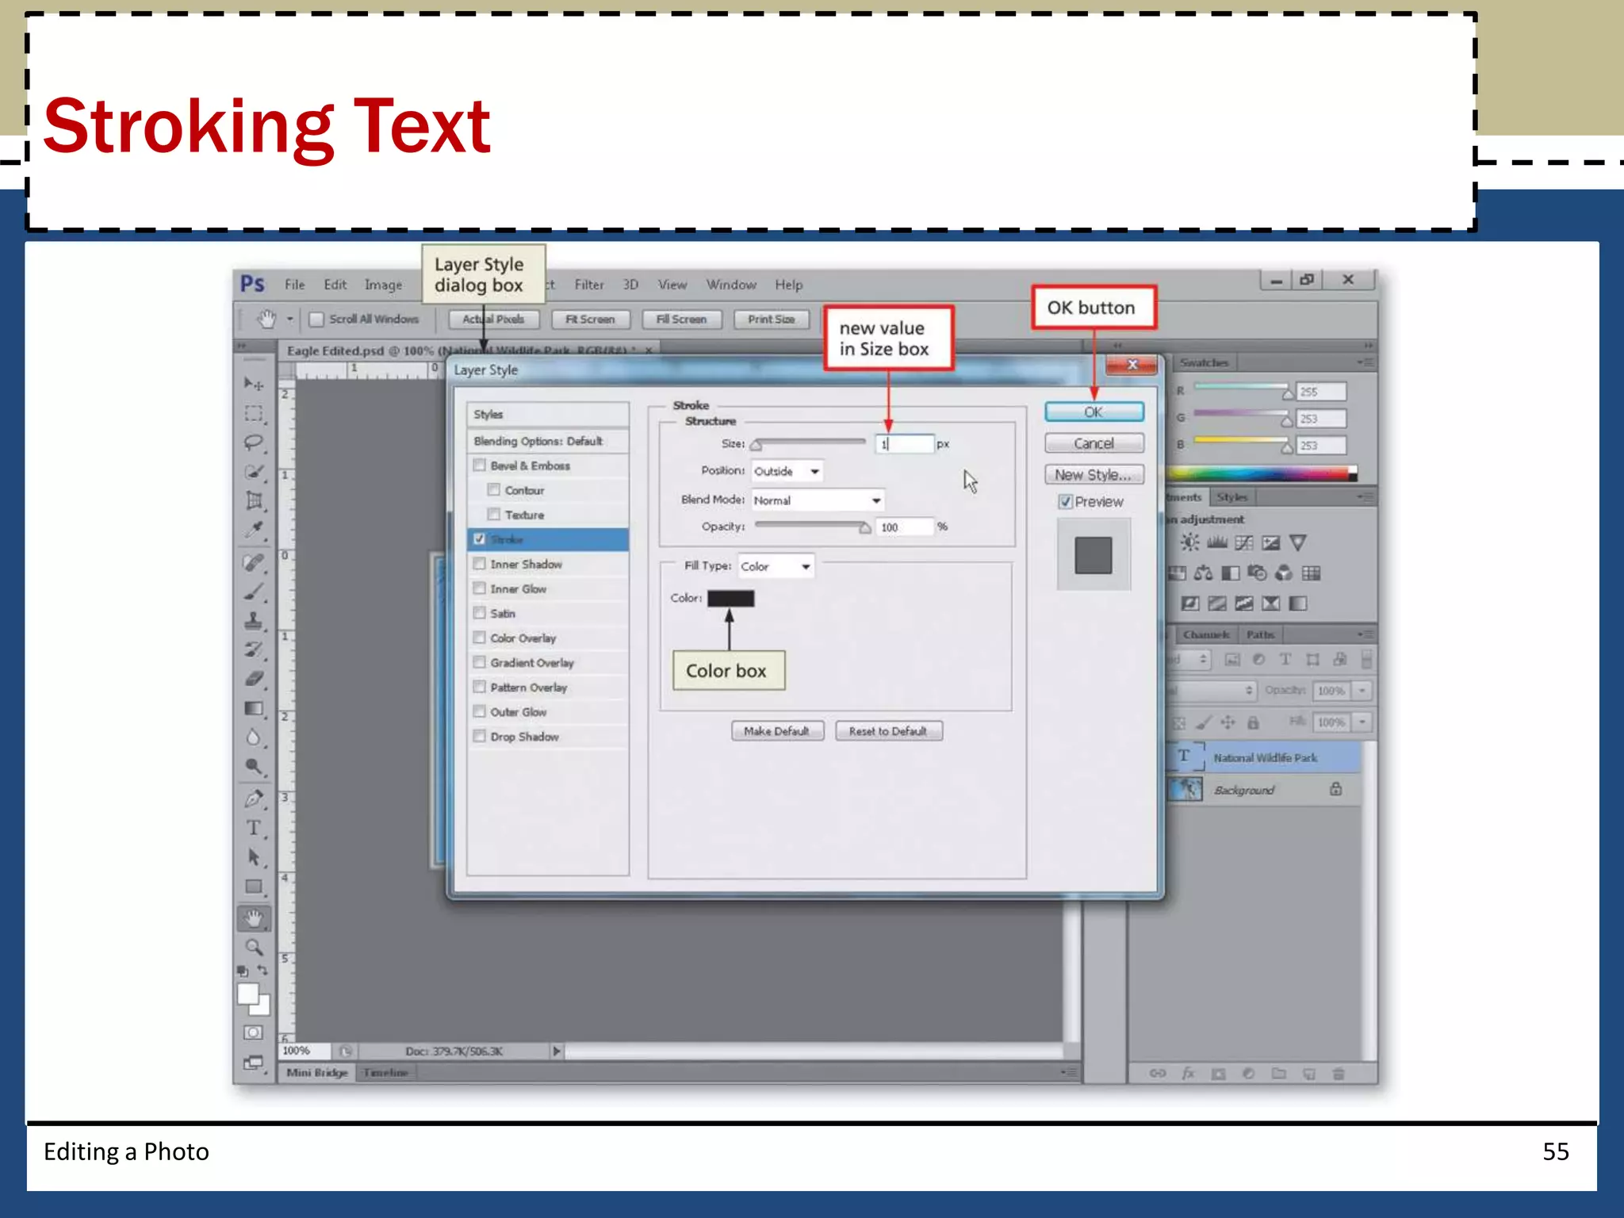1624x1218 pixels.
Task: Select the Rectangle shape tool
Action: (x=254, y=887)
